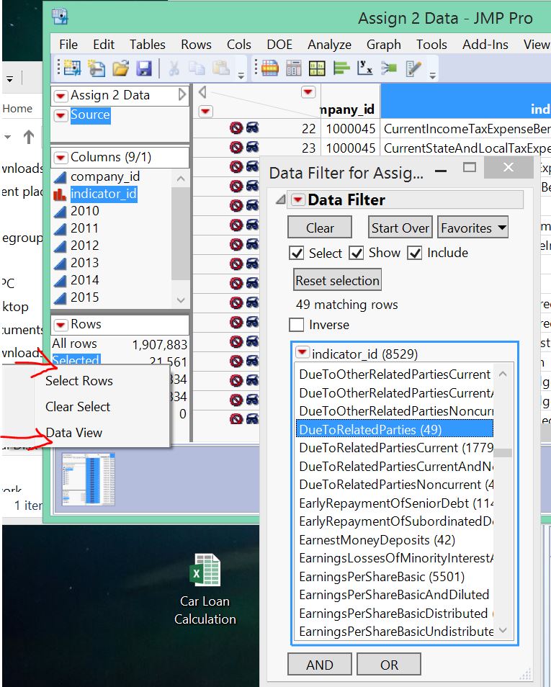Select EarnestMoneyDeposits (42) in filter list

pos(377,540)
